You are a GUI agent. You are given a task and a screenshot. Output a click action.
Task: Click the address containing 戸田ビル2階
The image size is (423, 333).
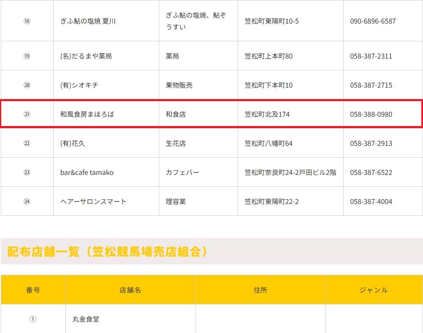tap(290, 172)
